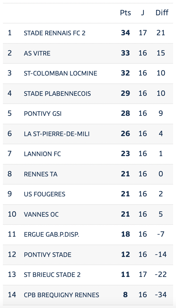The height and width of the screenshot is (308, 176).
Task: Click the PONTIVY STADE team entry
Action: coord(48,255)
